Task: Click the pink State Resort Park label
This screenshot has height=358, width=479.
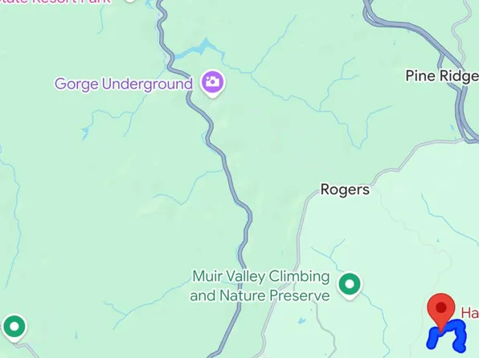Action: (x=55, y=2)
